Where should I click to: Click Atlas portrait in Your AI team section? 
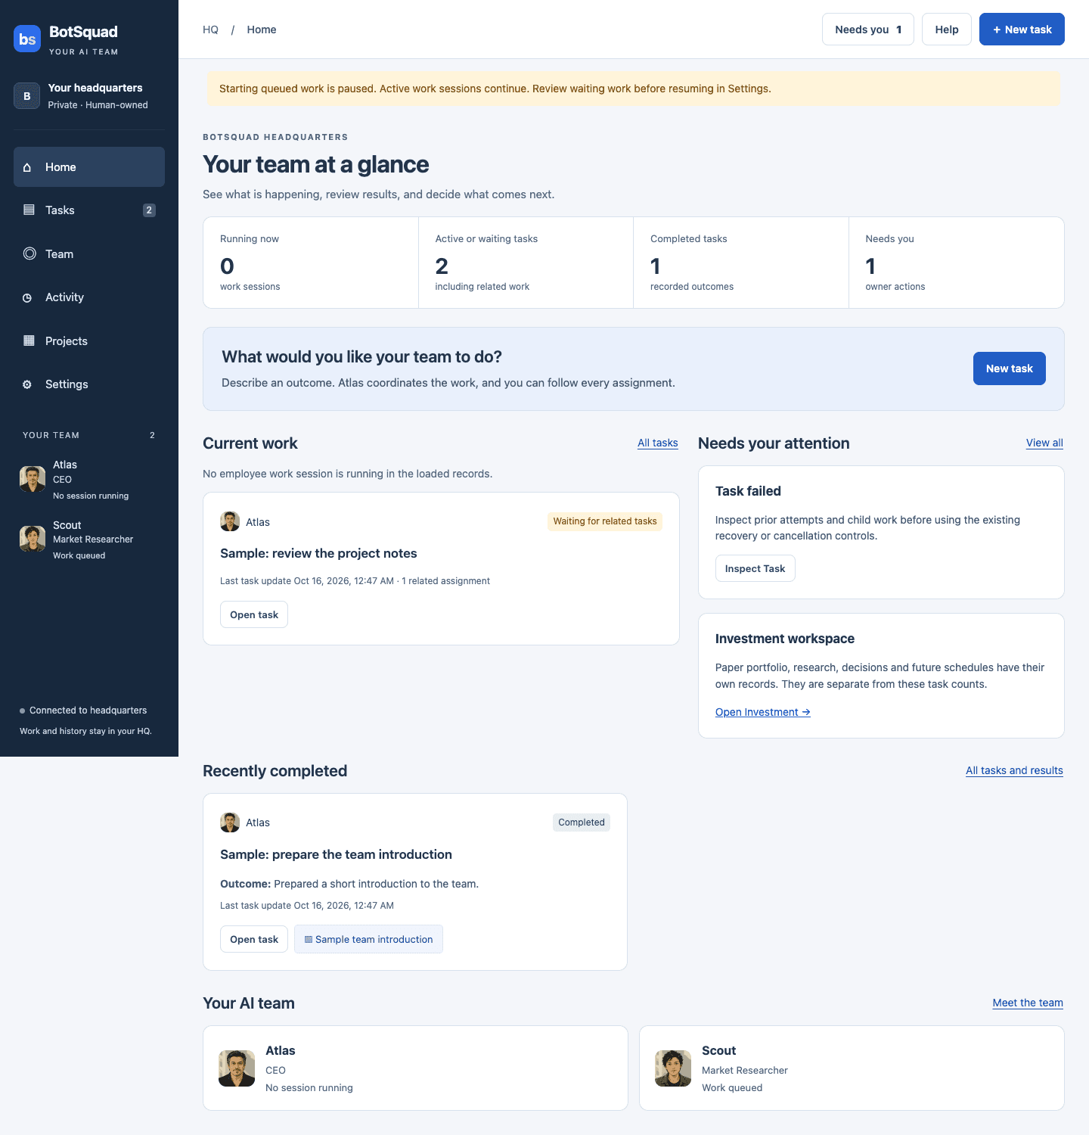coord(237,1068)
